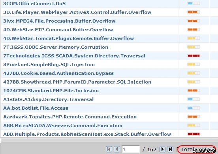This screenshot has width=218, height=154.
Task: Click the '/ 162' page count text
Action: (149, 150)
